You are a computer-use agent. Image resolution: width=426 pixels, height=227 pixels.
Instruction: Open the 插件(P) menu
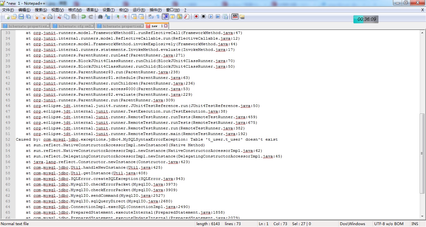click(156, 10)
